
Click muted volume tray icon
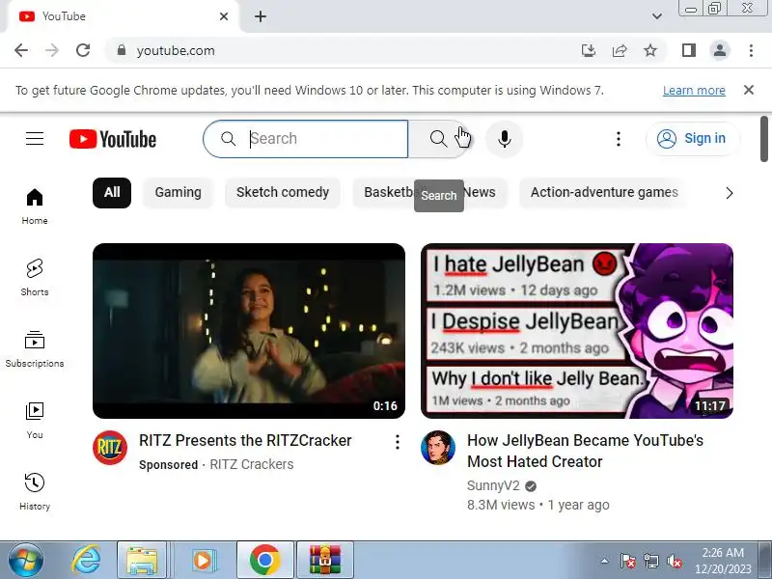(674, 561)
